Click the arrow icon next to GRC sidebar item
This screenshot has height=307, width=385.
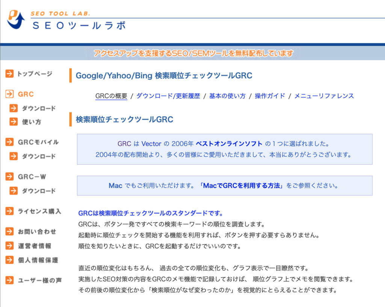tap(9, 94)
